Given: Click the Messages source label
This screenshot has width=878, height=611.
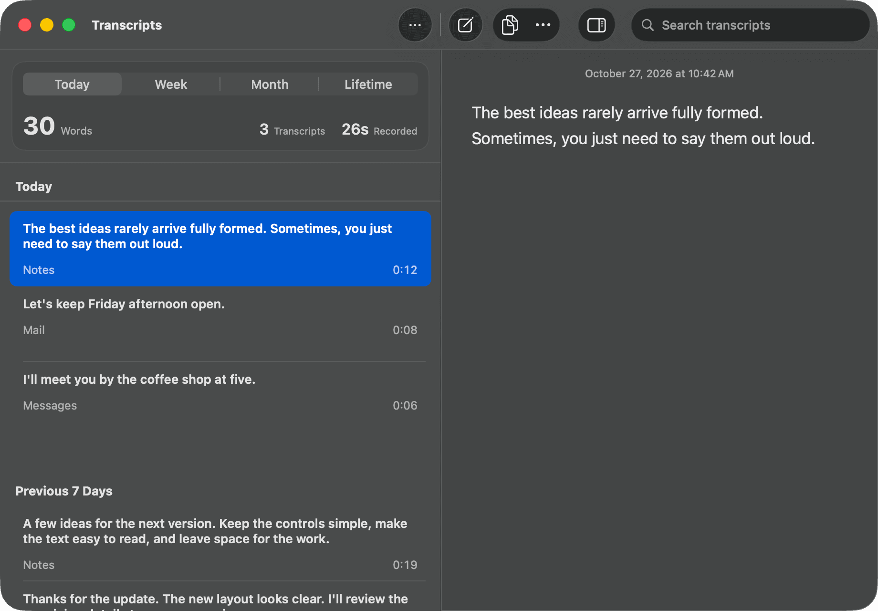Looking at the screenshot, I should 50,405.
